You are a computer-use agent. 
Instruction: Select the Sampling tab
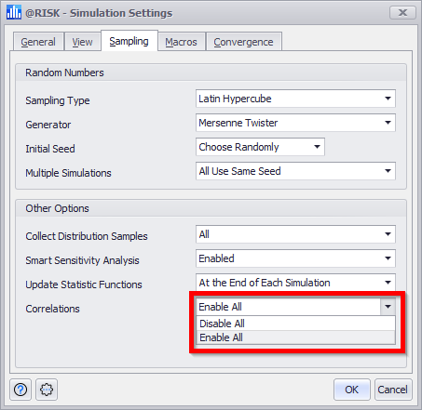coord(129,41)
